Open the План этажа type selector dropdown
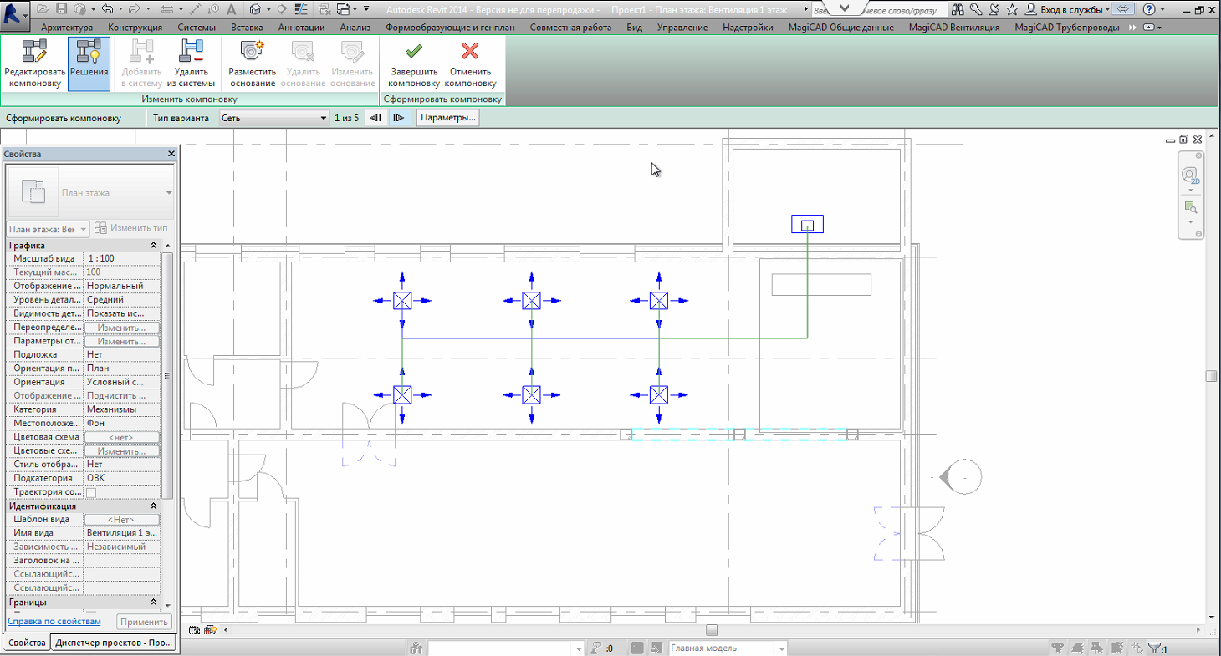Screen dimensions: 1221x656 [90, 193]
